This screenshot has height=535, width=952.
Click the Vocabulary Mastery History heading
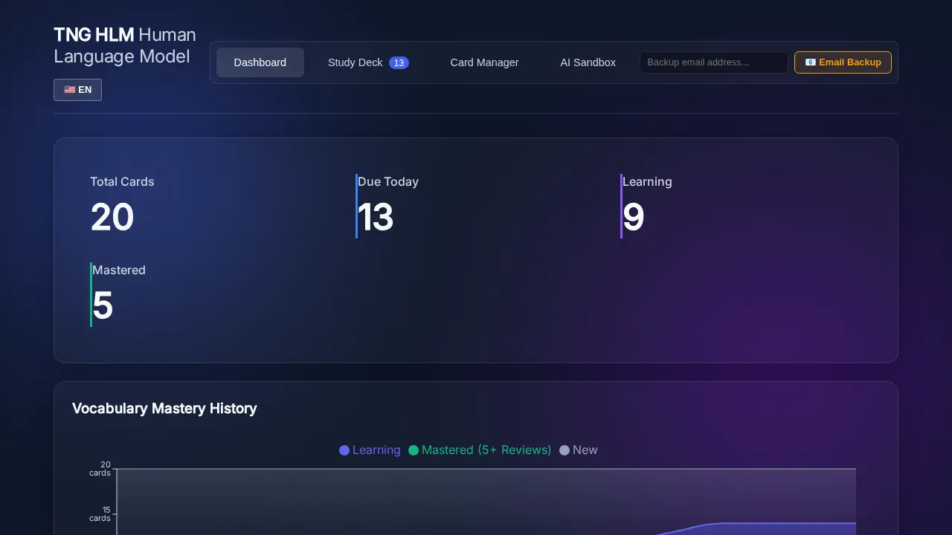coord(164,408)
